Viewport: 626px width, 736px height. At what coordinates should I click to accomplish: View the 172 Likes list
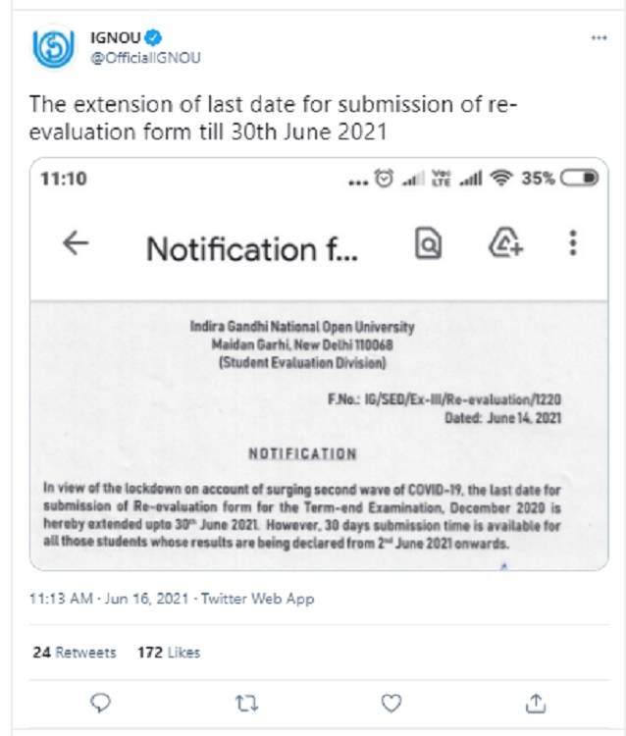170,652
